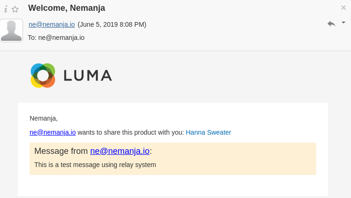This screenshot has height=198, width=351.
Task: Open the Hanna Sweater product link
Action: point(208,132)
